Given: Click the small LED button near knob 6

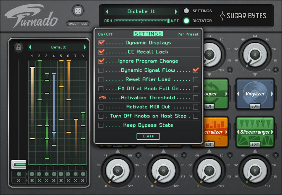Looking at the screenshot, I should tap(184, 155).
